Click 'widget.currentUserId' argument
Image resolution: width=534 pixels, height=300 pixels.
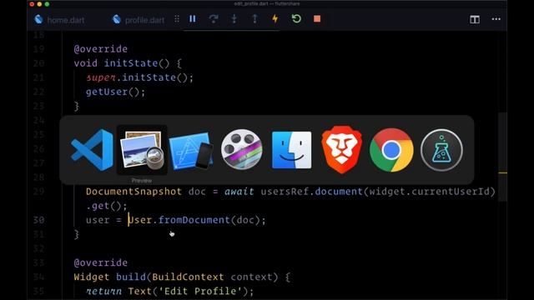(430, 192)
